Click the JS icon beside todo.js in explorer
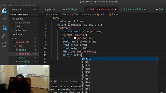Screen dimensions: 166x93 pos(14,19)
